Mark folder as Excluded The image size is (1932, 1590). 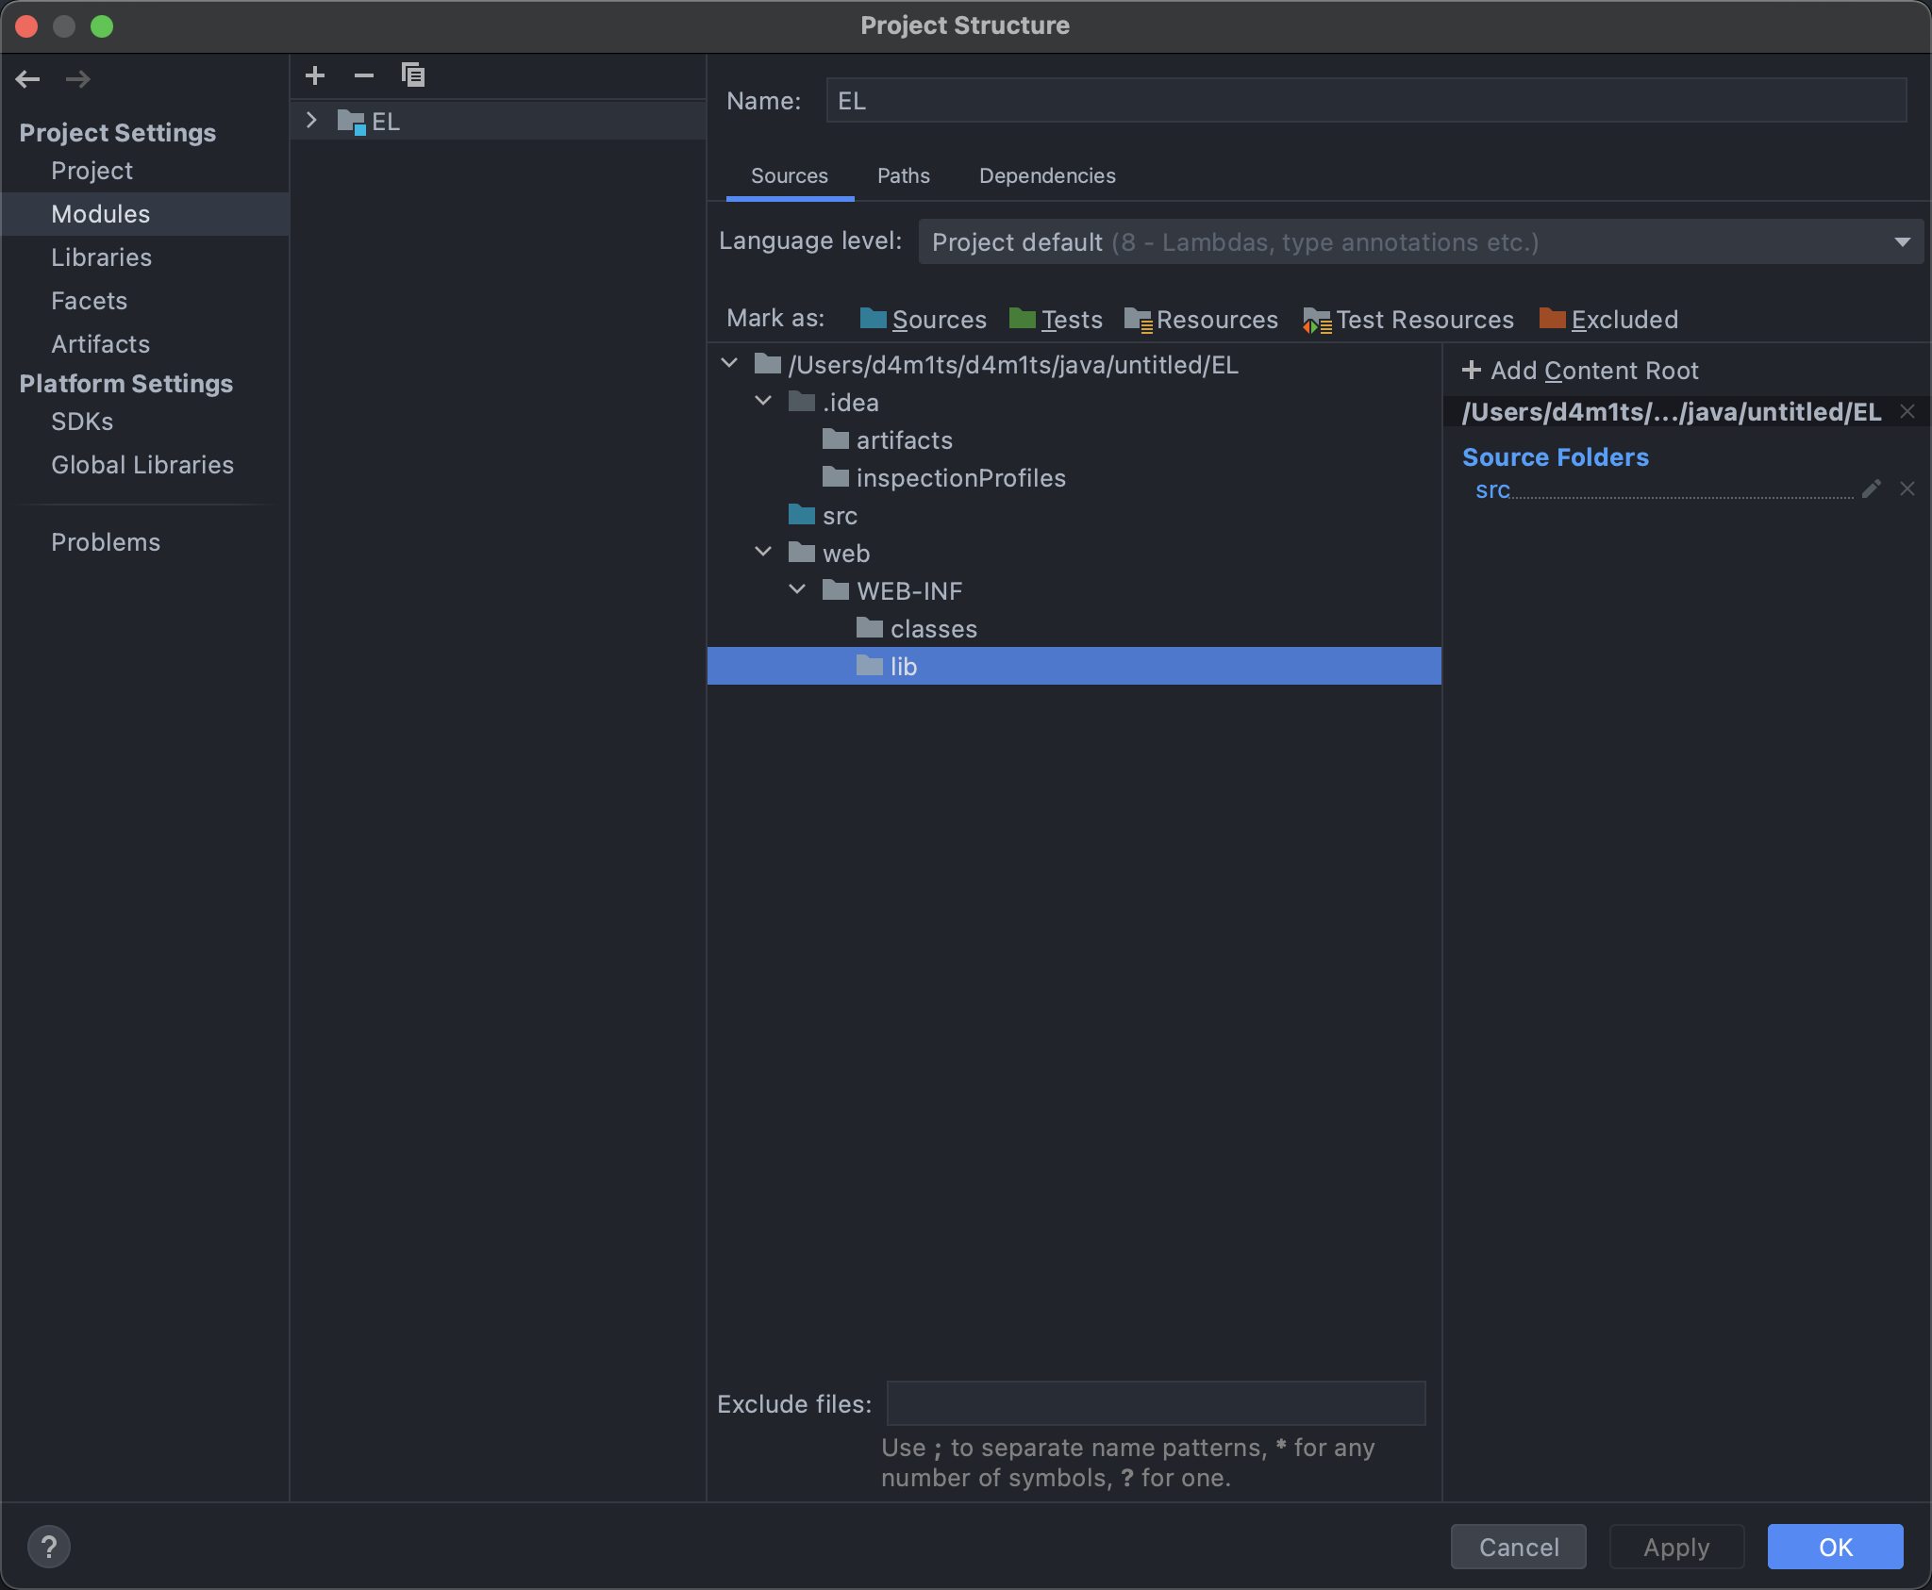click(1608, 320)
